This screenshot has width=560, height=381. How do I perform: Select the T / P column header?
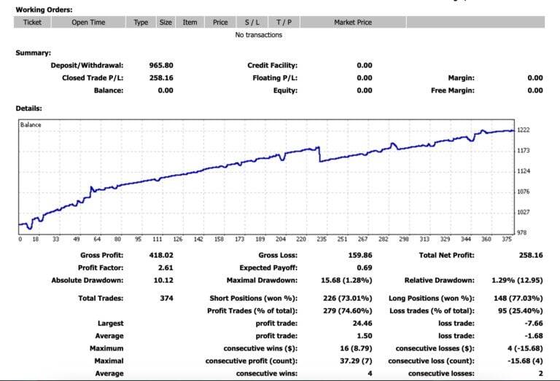point(284,23)
